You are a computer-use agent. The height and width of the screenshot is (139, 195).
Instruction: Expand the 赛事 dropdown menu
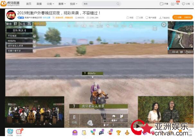(62, 4)
